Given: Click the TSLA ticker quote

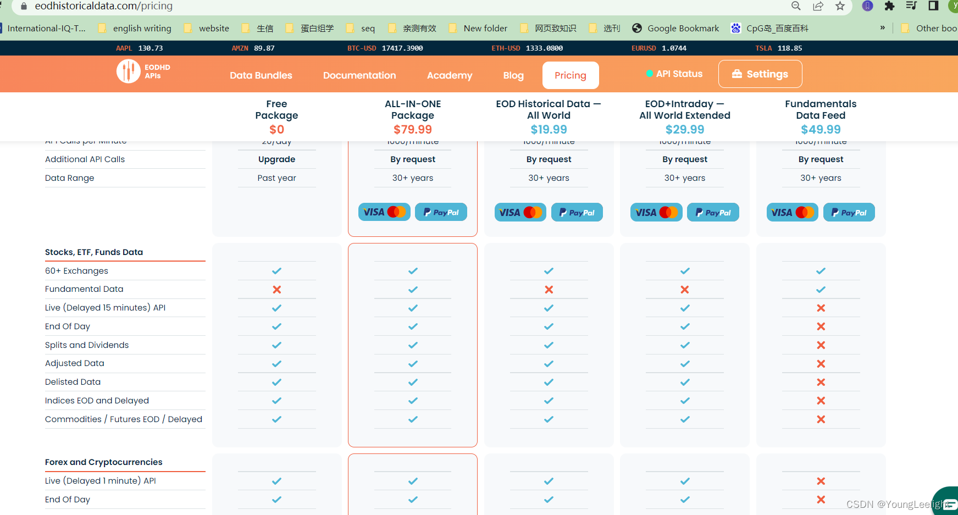Looking at the screenshot, I should 779,48.
